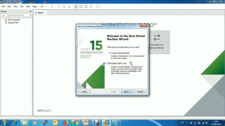Open the Help menu
The height and width of the screenshot is (126, 225).
tap(34, 6)
